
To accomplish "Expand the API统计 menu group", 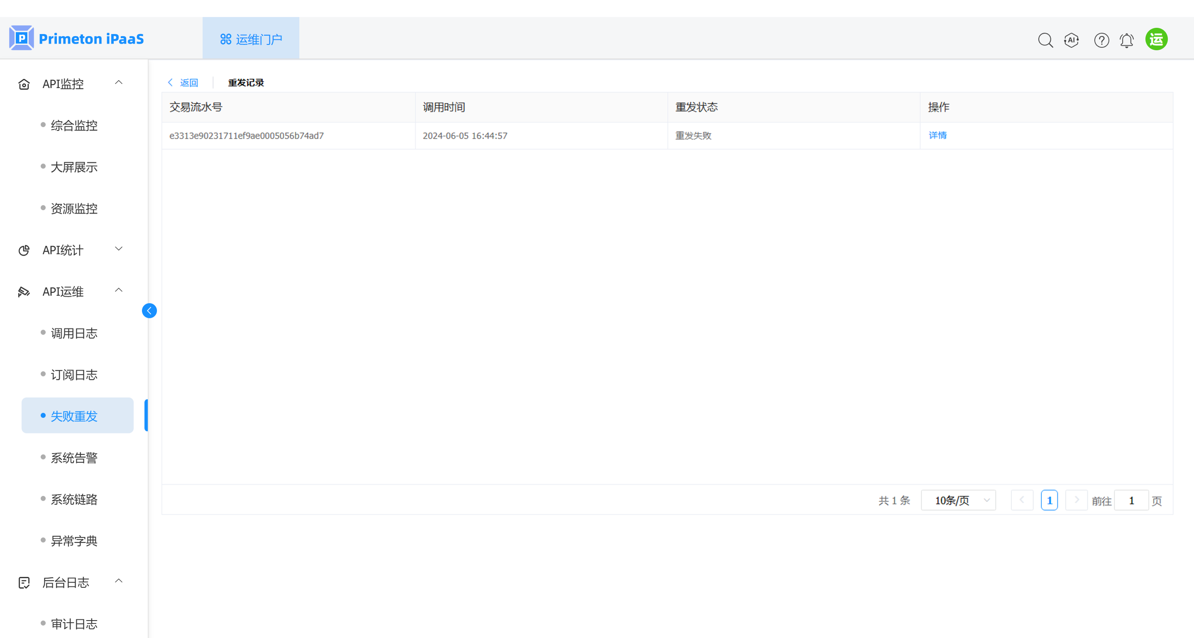I will tap(119, 249).
